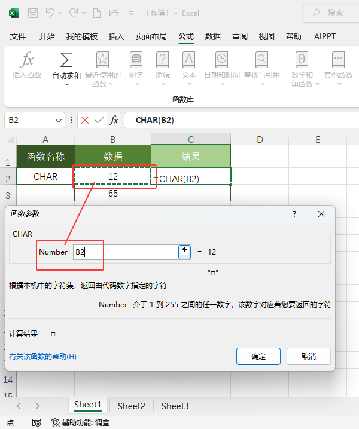359x429 pixels.
Task: Click the fx icon in formula bar
Action: (114, 120)
